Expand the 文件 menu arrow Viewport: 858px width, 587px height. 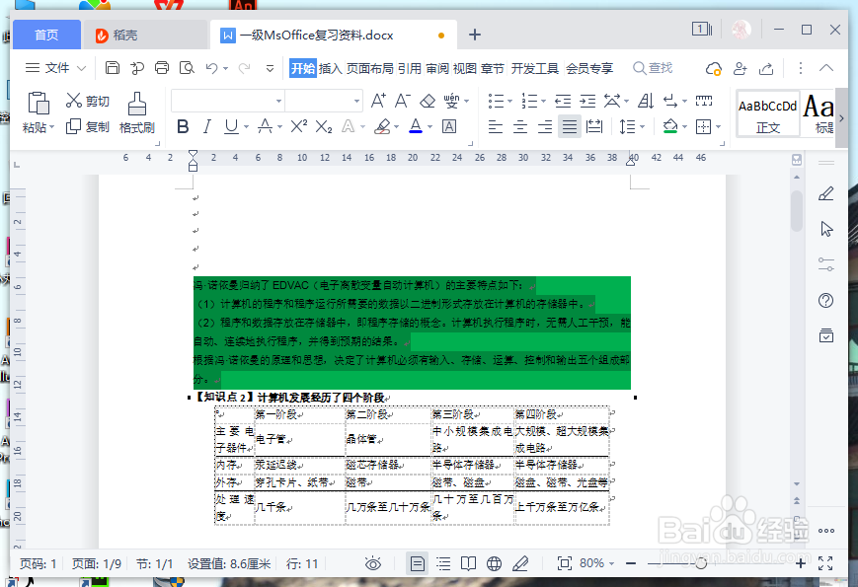[x=82, y=68]
